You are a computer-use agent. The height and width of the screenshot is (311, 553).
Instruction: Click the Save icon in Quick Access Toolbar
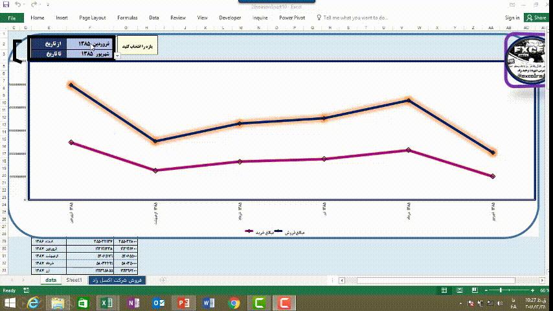click(5, 5)
